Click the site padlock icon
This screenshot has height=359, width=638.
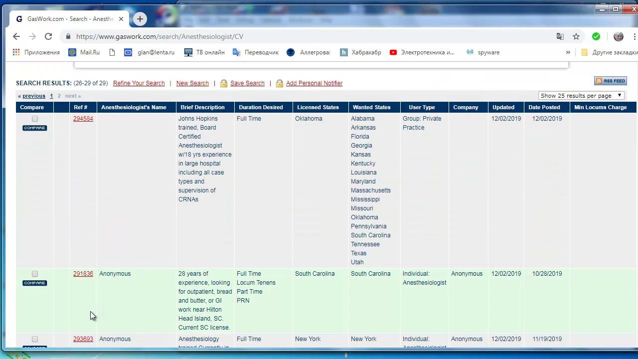68,36
